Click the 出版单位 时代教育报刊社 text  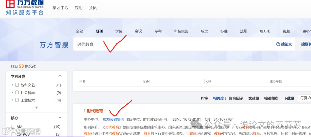tap(147, 119)
